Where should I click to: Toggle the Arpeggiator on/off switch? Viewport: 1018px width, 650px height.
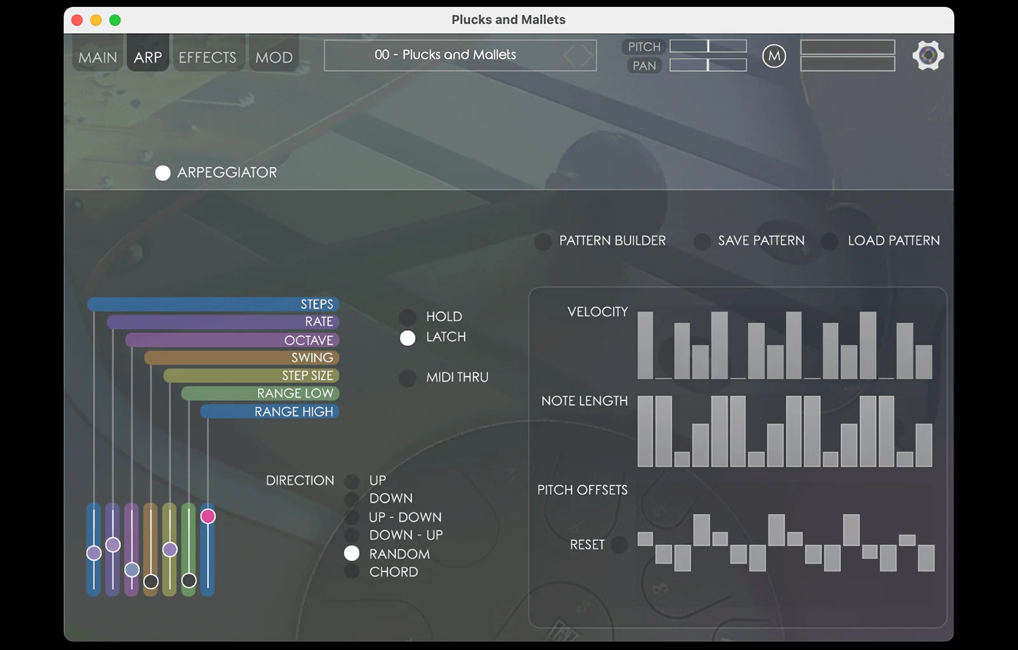pyautogui.click(x=163, y=173)
